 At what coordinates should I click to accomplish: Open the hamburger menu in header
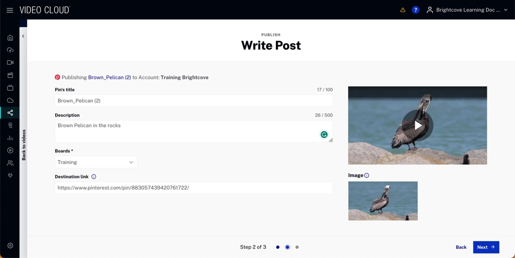pyautogui.click(x=10, y=10)
